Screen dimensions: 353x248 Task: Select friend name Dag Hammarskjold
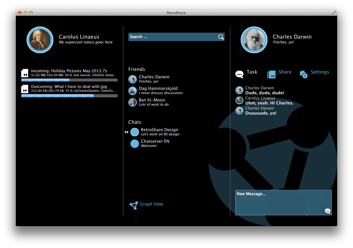pos(158,88)
